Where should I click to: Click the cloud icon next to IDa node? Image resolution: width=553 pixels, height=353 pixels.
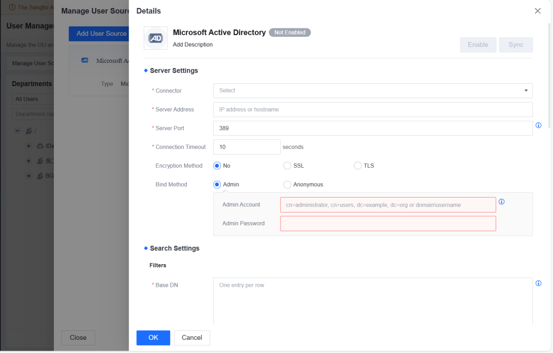pos(40,146)
